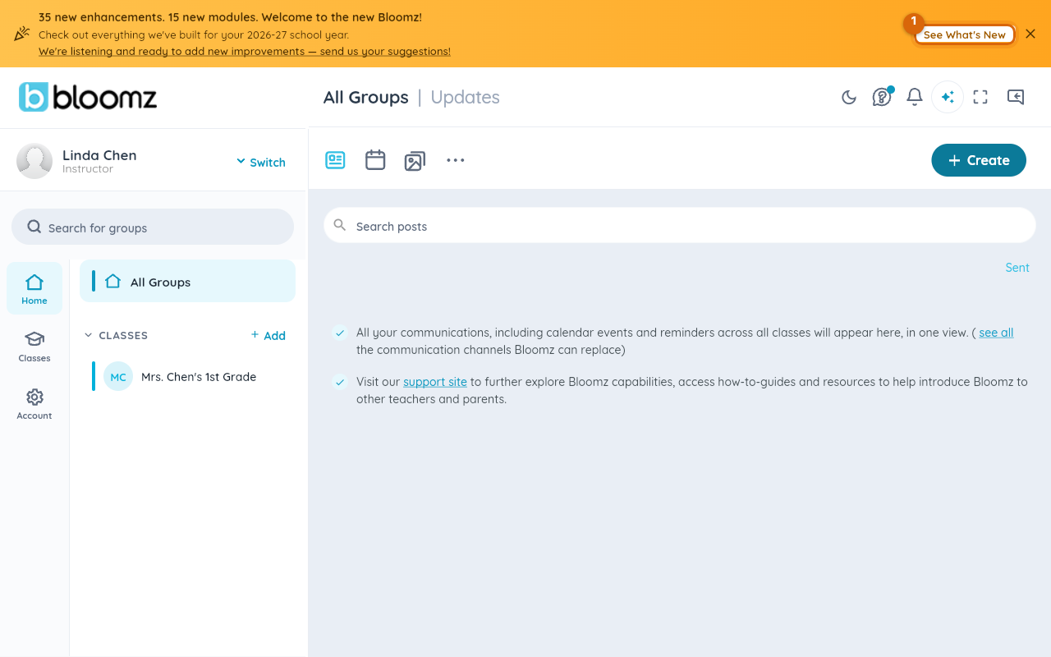1051x657 pixels.
Task: Enter fullscreen mode
Action: point(980,97)
